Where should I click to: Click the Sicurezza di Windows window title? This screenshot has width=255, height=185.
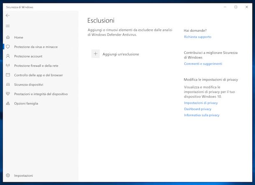(20, 7)
